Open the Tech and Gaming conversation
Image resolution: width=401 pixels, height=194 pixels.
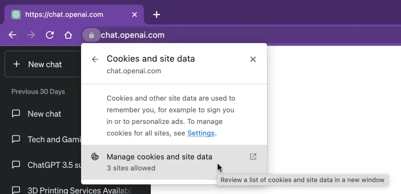pyautogui.click(x=46, y=139)
